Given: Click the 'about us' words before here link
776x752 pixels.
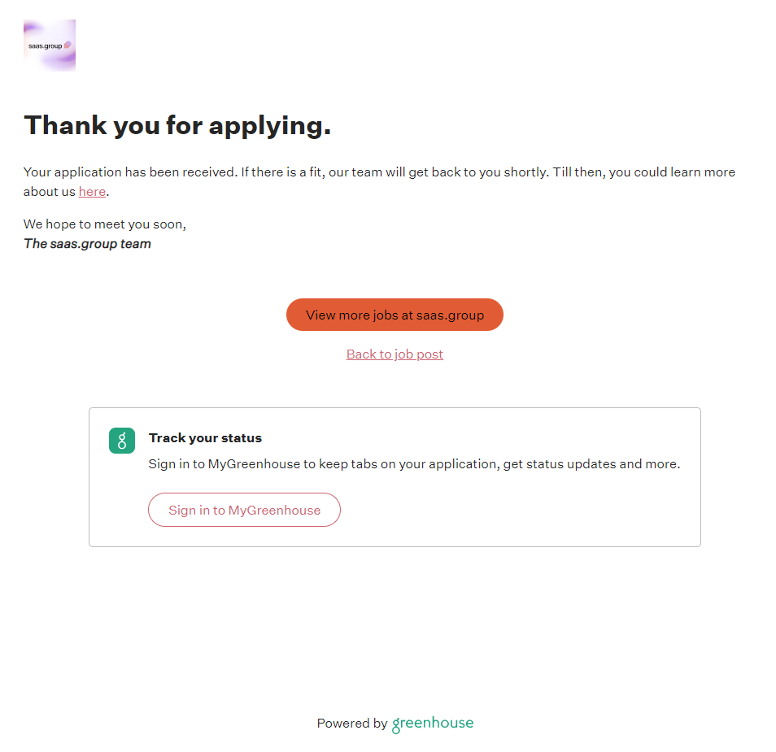Looking at the screenshot, I should tap(50, 192).
